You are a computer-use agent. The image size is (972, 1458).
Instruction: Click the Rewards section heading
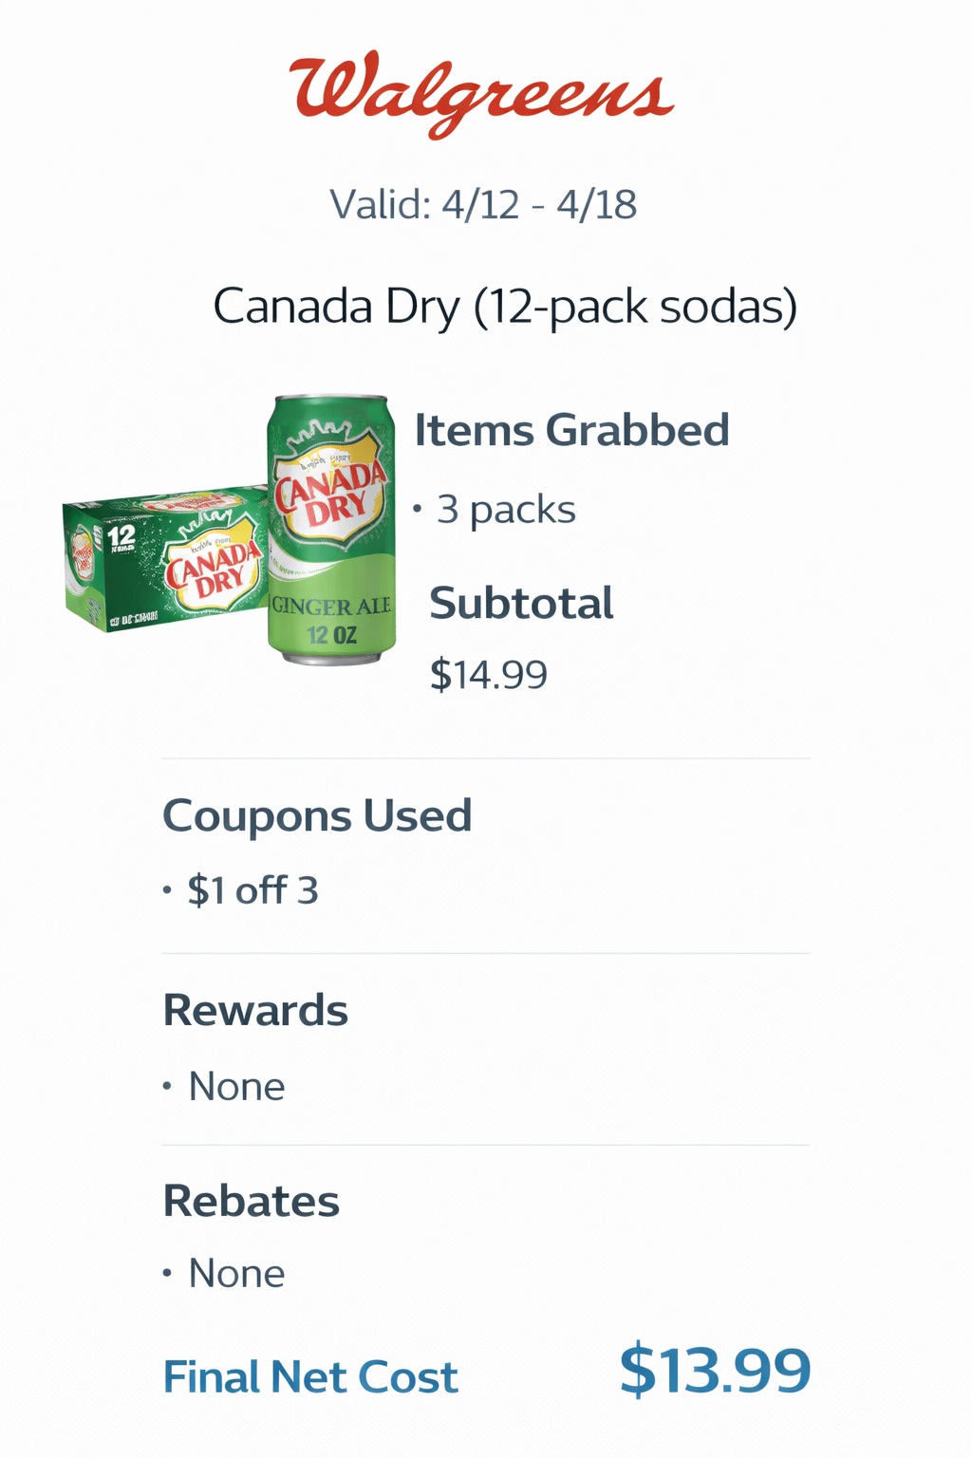point(255,1010)
